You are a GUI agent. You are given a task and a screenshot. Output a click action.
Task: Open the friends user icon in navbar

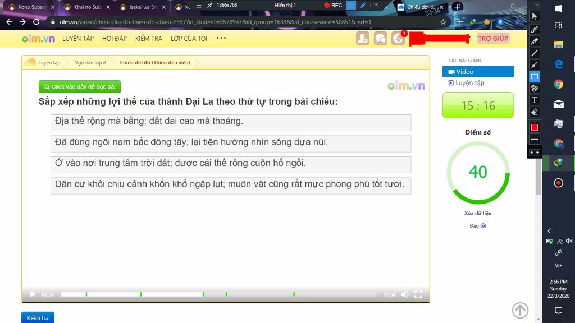pos(363,38)
